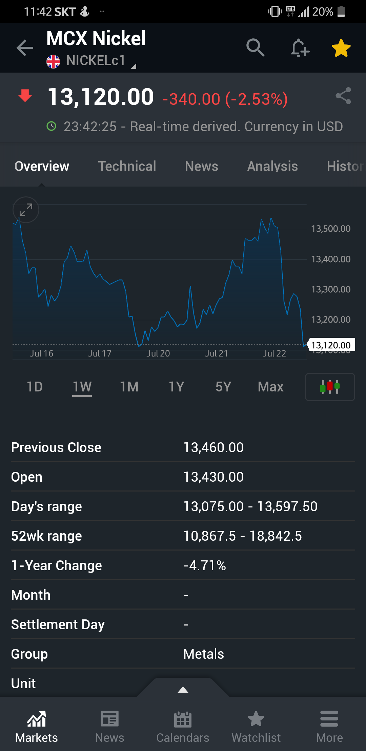Open Watchlist in bottom navigation
366x751 pixels.
[x=256, y=727]
